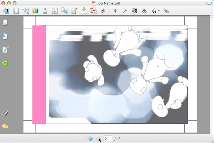Open the Pages navigation panel
This screenshot has width=214, height=143.
(x=5, y=22)
